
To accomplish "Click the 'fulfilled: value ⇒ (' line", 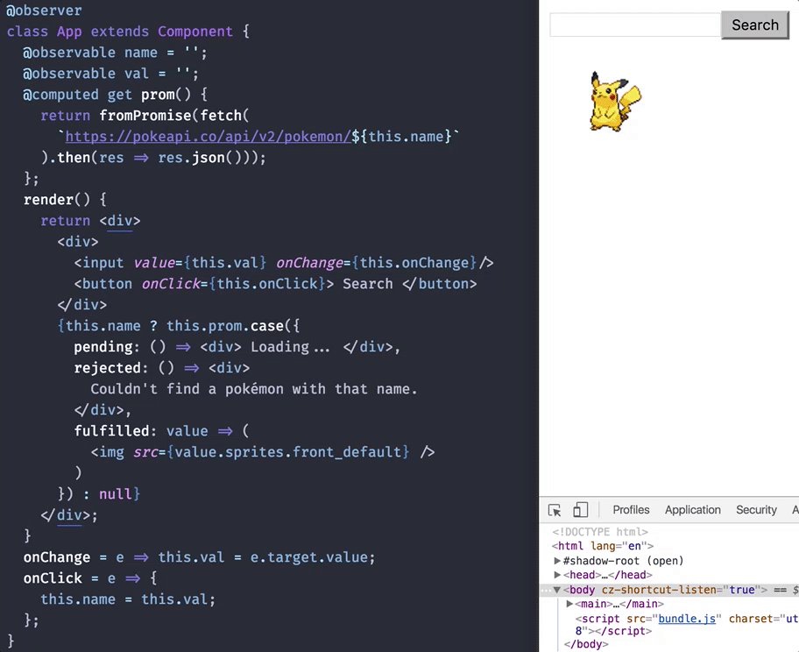I will tap(161, 431).
